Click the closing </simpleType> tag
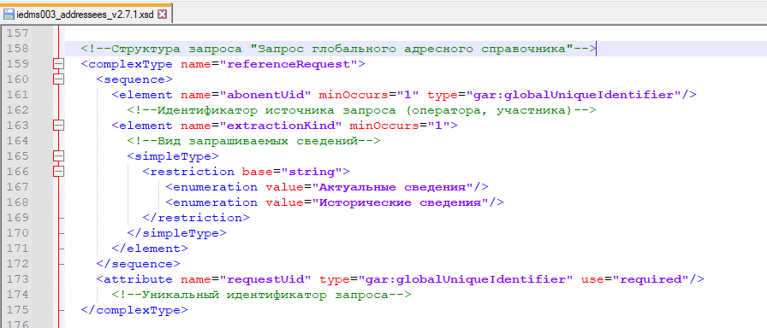The width and height of the screenshot is (767, 328). pyautogui.click(x=176, y=233)
